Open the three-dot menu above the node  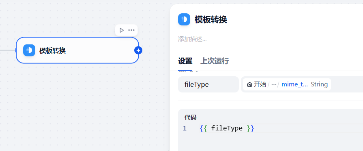click(x=131, y=30)
